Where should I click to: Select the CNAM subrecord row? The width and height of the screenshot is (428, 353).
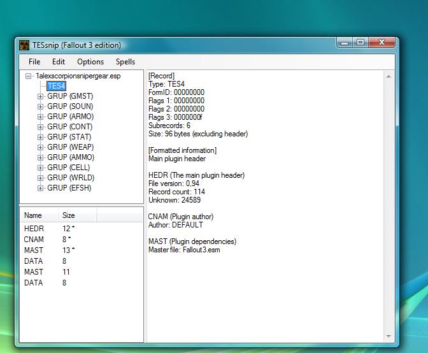82,240
